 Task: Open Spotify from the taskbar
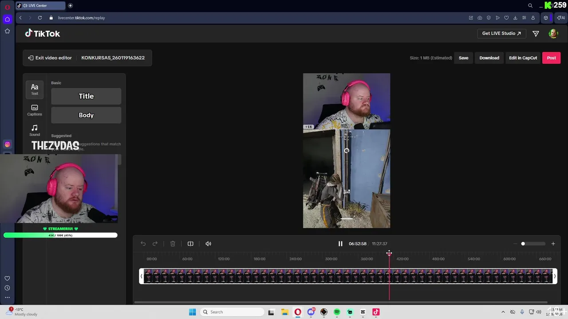point(337,312)
